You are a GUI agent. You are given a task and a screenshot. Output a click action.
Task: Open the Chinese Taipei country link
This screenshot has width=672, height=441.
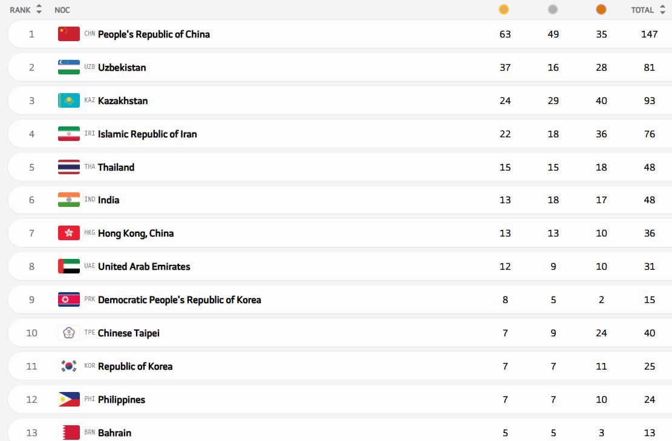(x=129, y=333)
